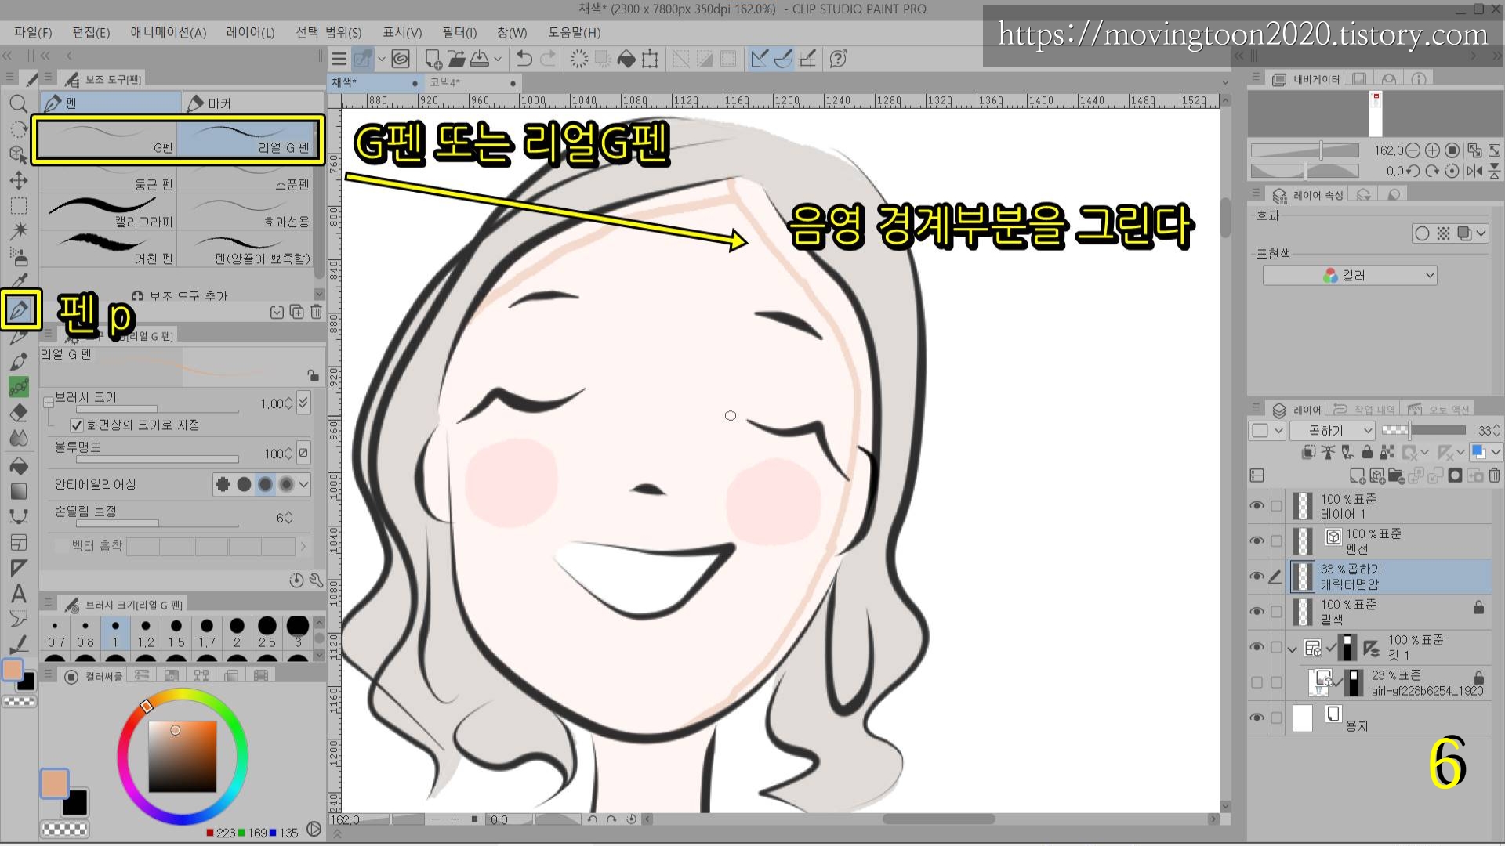Select the G펜 sub tool
1505x846 pixels.
108,140
